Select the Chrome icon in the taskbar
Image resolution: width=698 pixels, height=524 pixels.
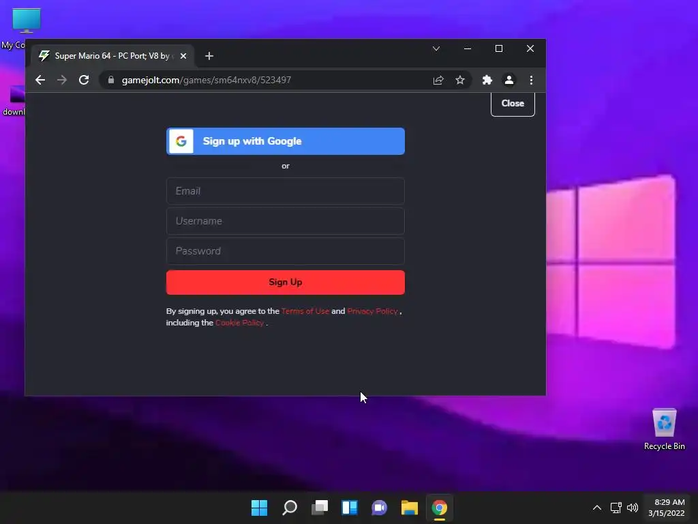440,508
